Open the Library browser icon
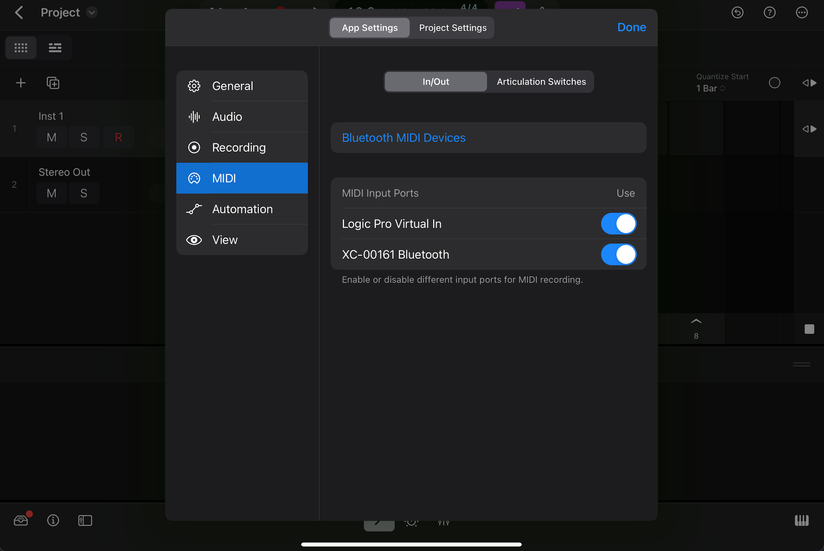 point(21,520)
